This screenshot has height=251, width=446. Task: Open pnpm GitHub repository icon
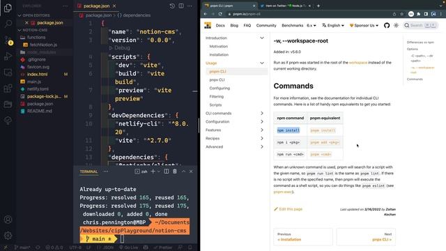coord(387,25)
